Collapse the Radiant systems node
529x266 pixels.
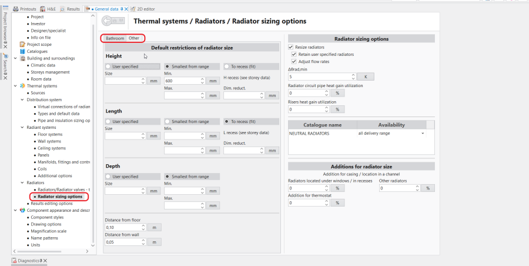(22, 128)
